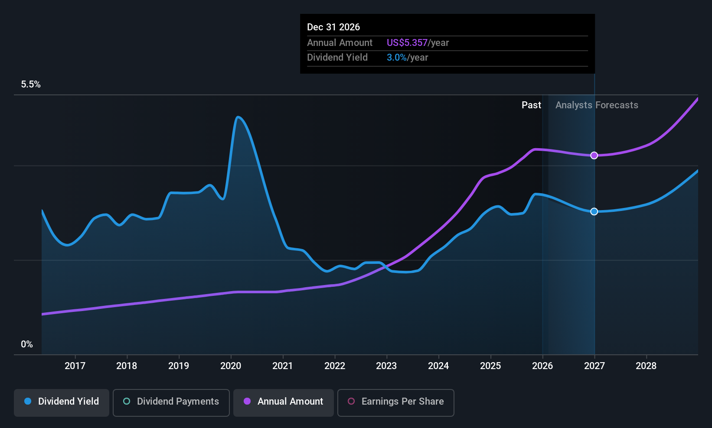
Task: Select the blue yield data point at 2027
Action: [x=594, y=211]
